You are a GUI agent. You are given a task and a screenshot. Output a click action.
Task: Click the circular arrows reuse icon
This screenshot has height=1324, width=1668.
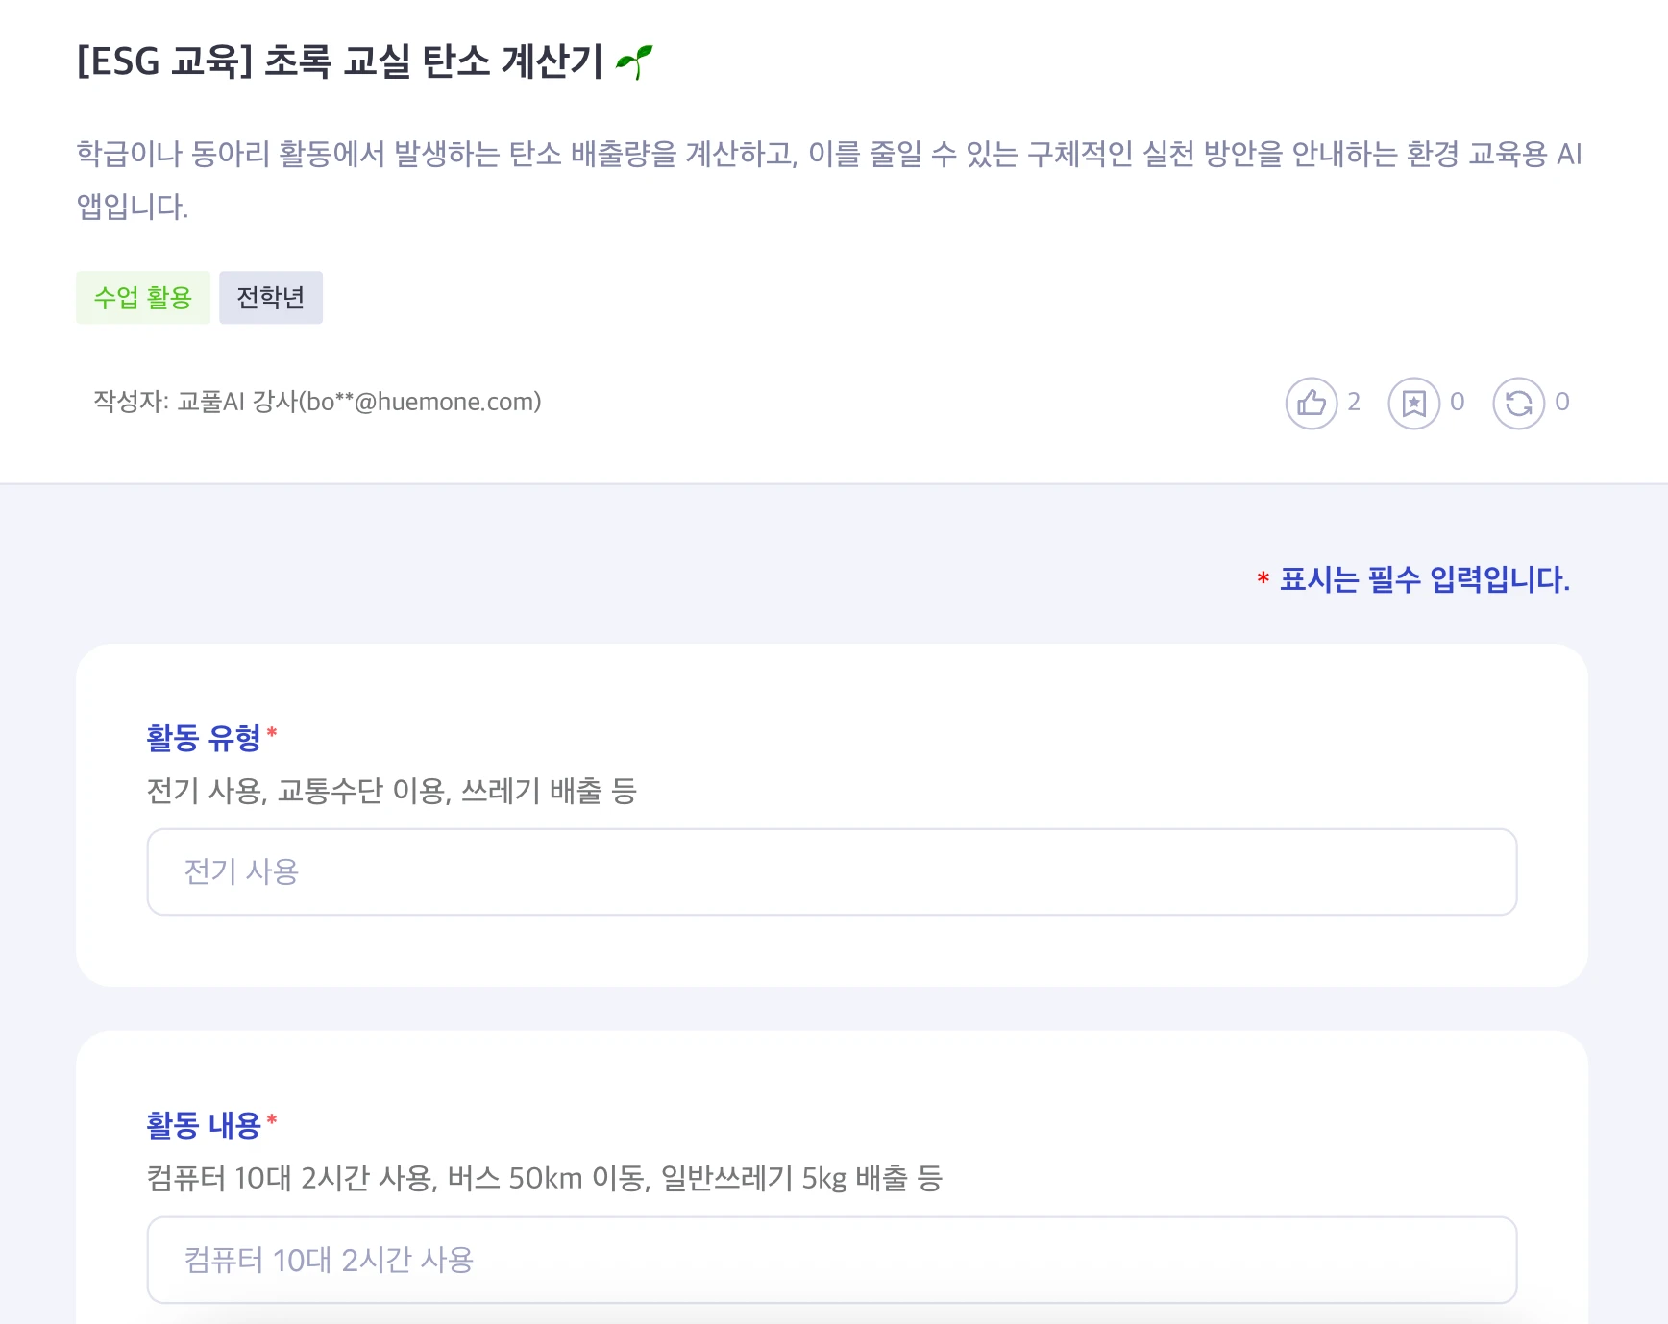[x=1518, y=403]
